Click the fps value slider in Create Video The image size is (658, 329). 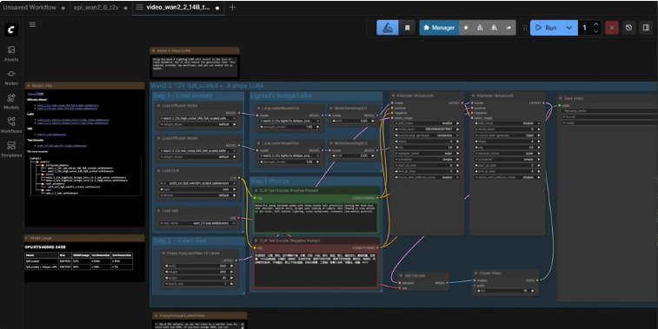[506, 291]
